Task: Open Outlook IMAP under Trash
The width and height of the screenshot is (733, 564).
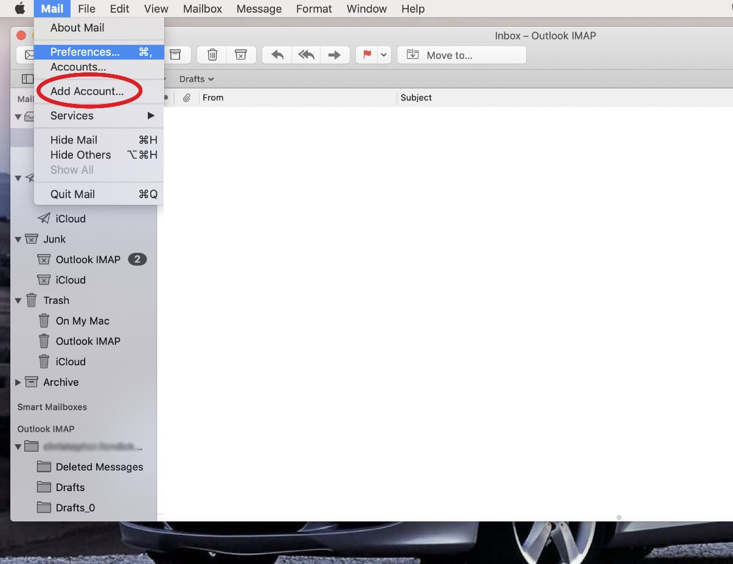Action: tap(88, 342)
